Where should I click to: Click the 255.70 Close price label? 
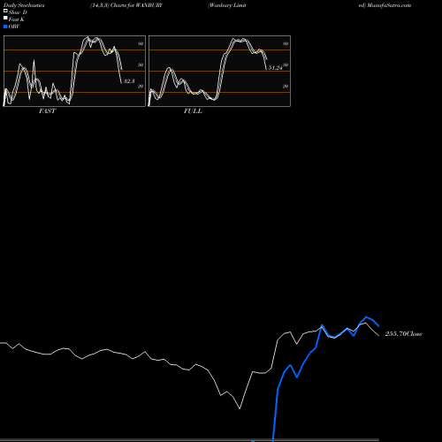pyautogui.click(x=403, y=333)
